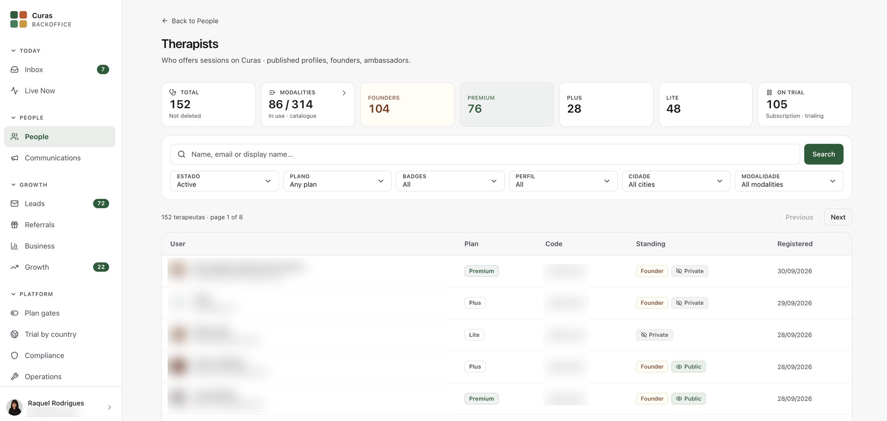The height and width of the screenshot is (421, 887).
Task: Open the Modalidade filter dropdown
Action: click(x=789, y=181)
